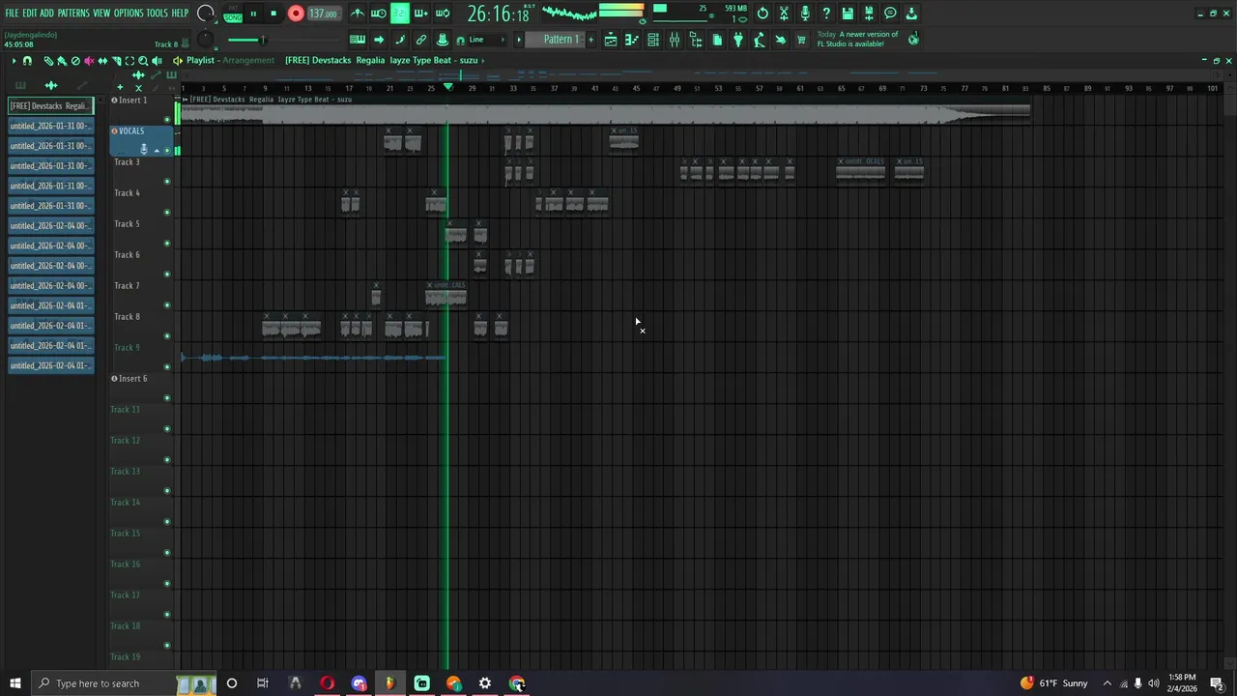Open the plugin picker plug icon
This screenshot has height=696, width=1237.
pyautogui.click(x=738, y=40)
